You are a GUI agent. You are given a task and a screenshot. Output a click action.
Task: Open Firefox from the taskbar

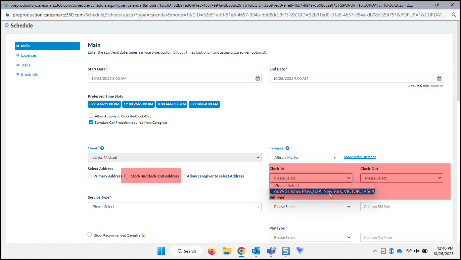coord(212,251)
